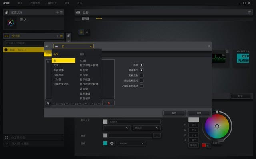Open the Medium icon size dropdown

click(132, 143)
